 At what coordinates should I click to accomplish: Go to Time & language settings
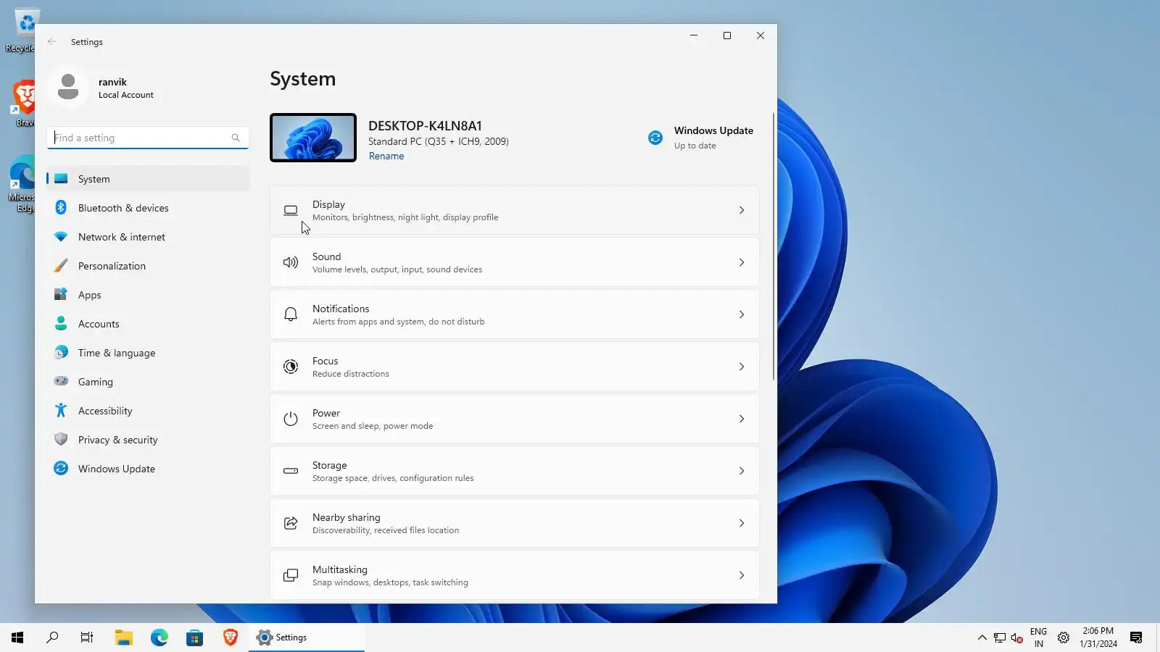pos(148,353)
